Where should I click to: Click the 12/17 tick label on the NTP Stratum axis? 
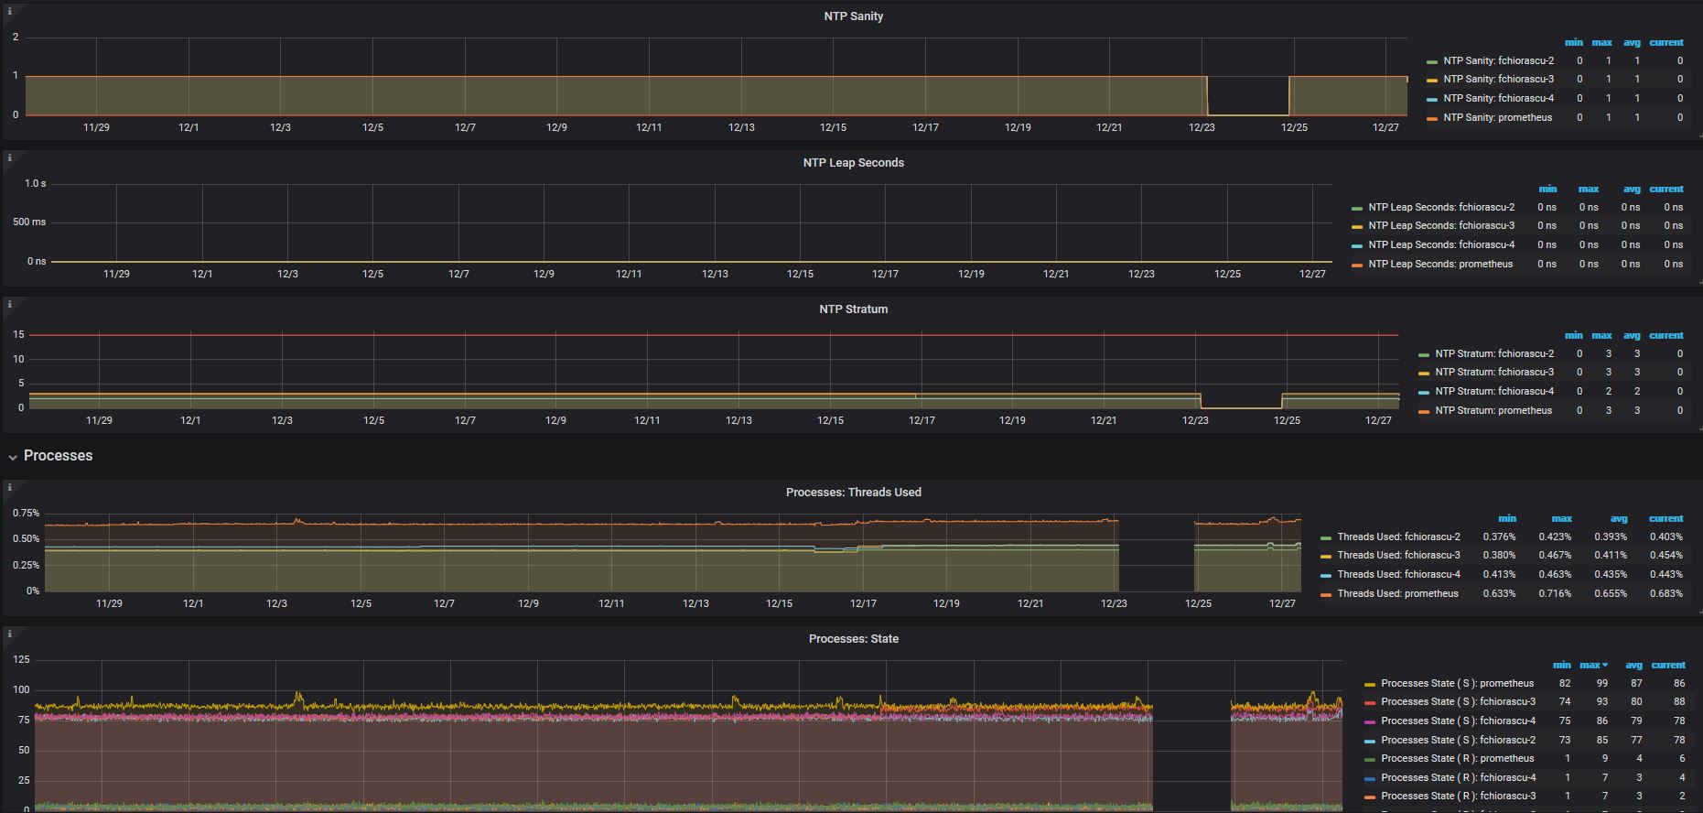[x=922, y=421]
